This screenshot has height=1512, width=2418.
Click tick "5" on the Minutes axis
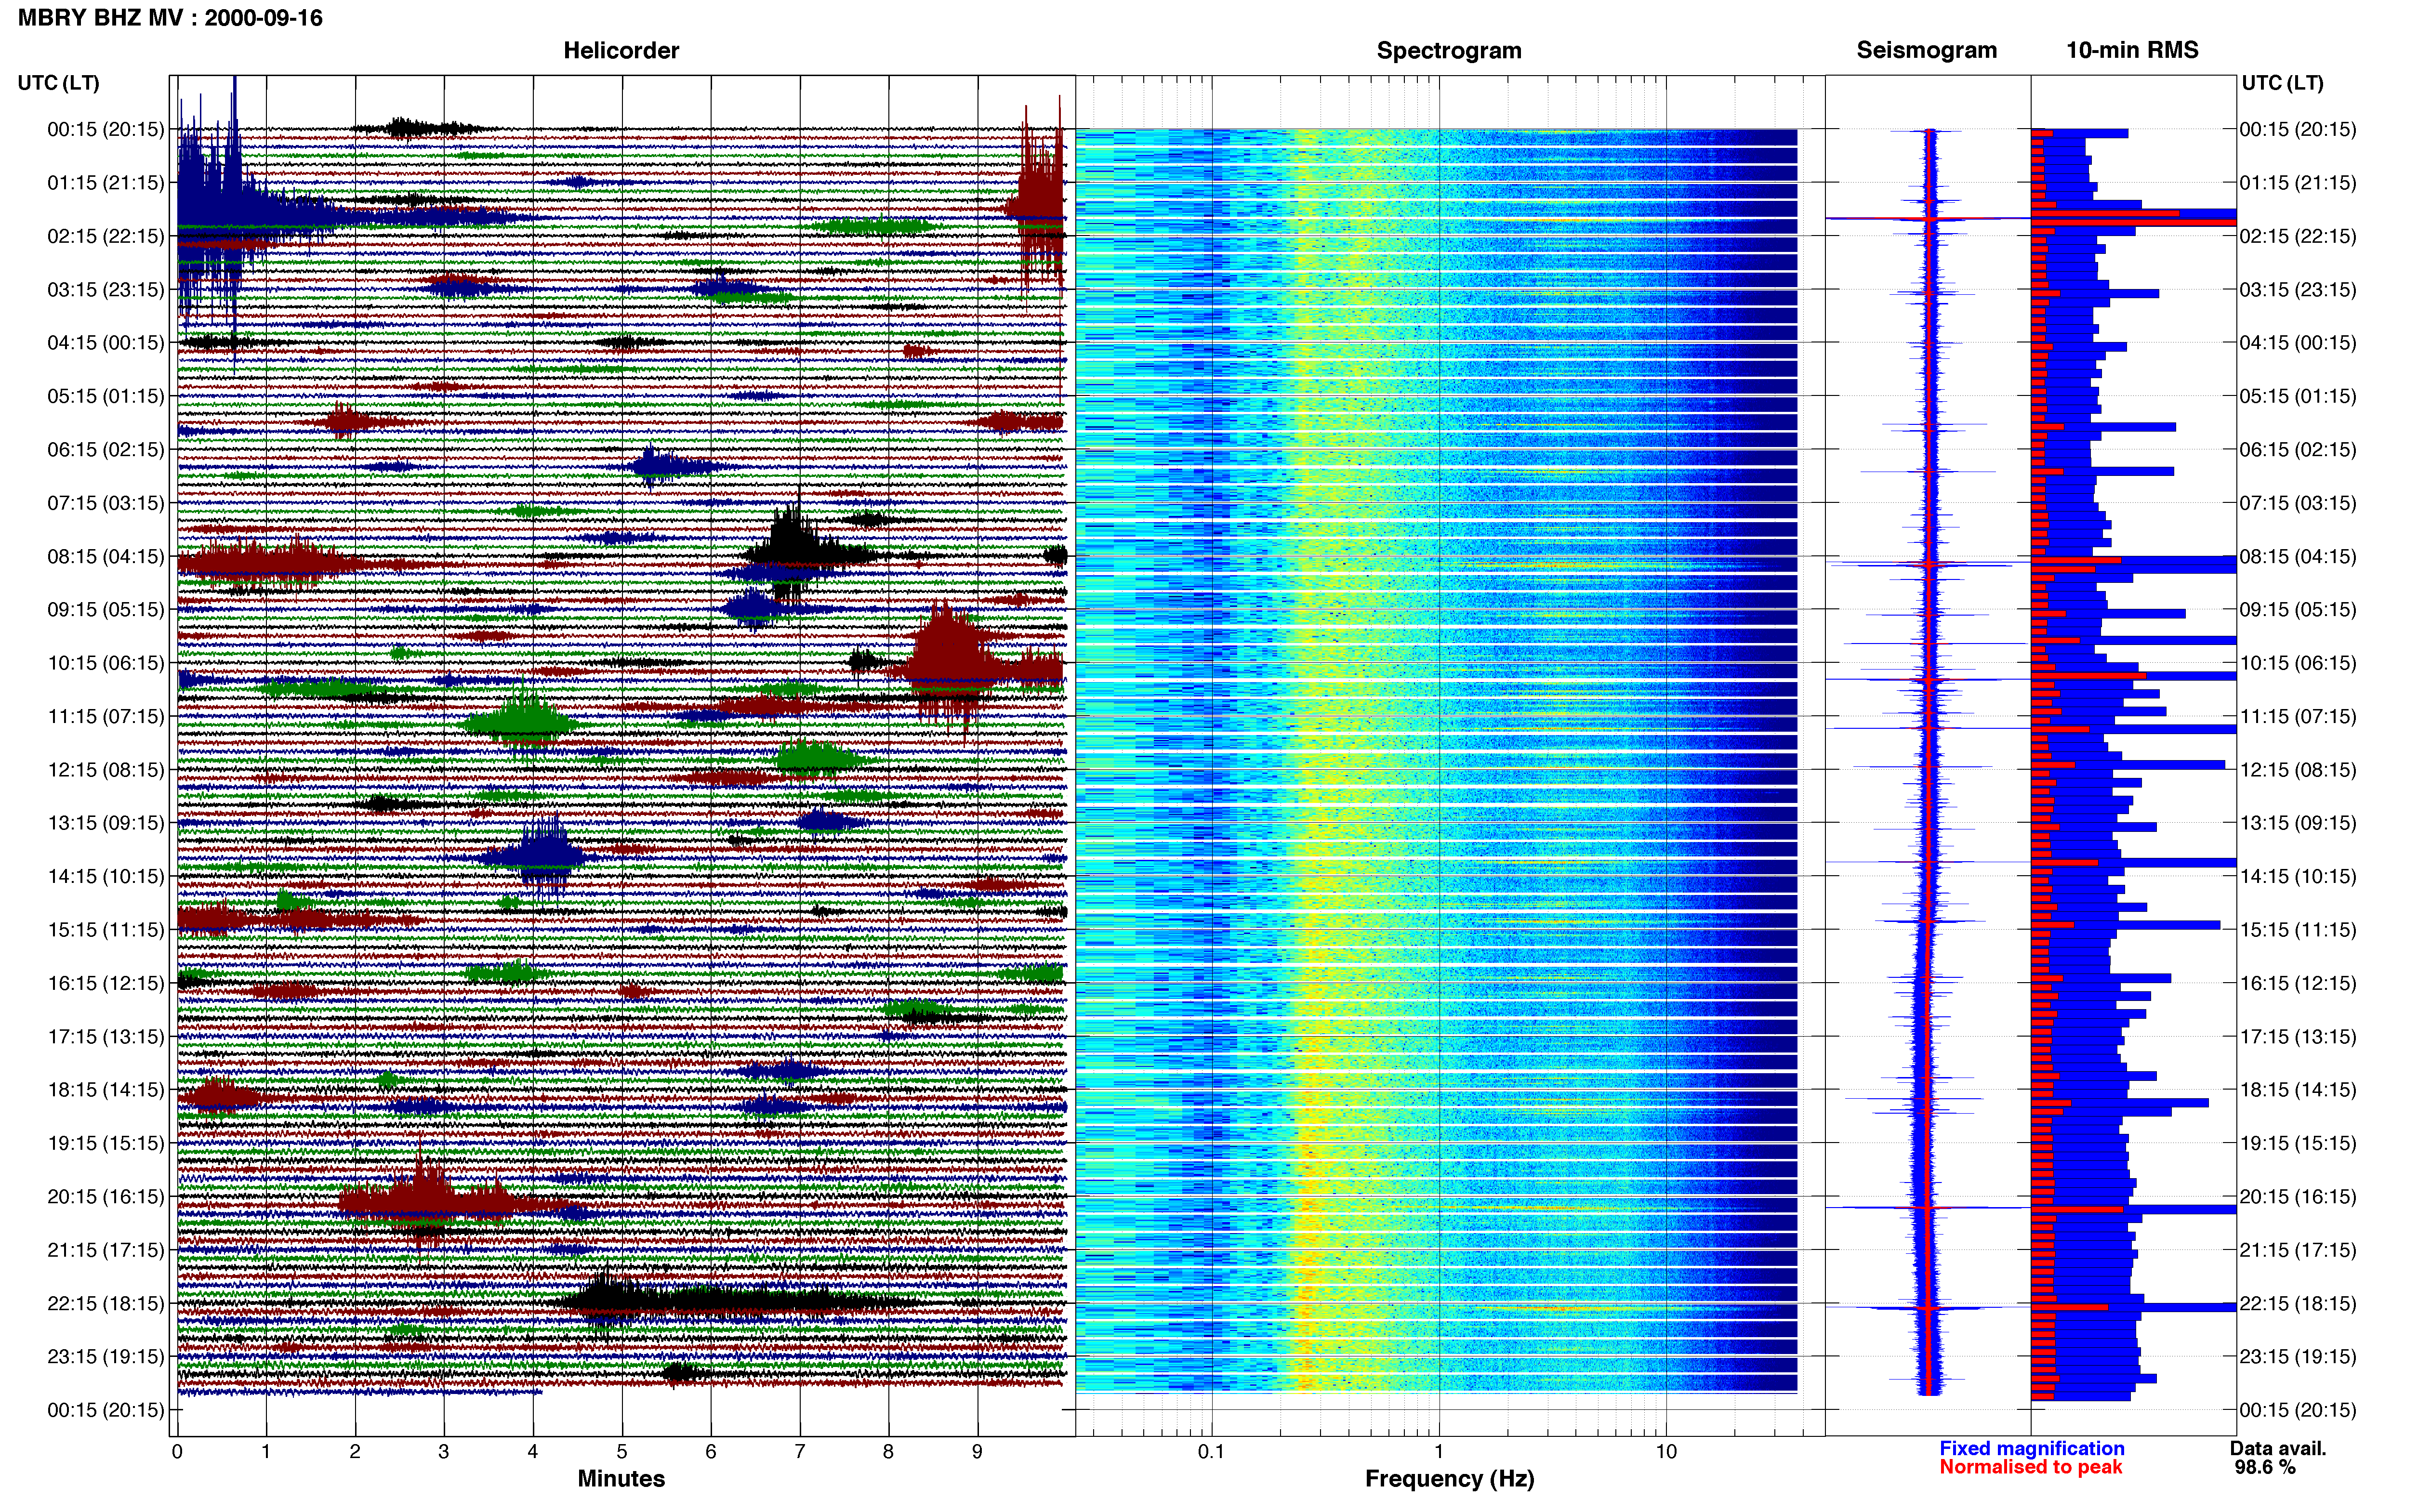click(622, 1452)
